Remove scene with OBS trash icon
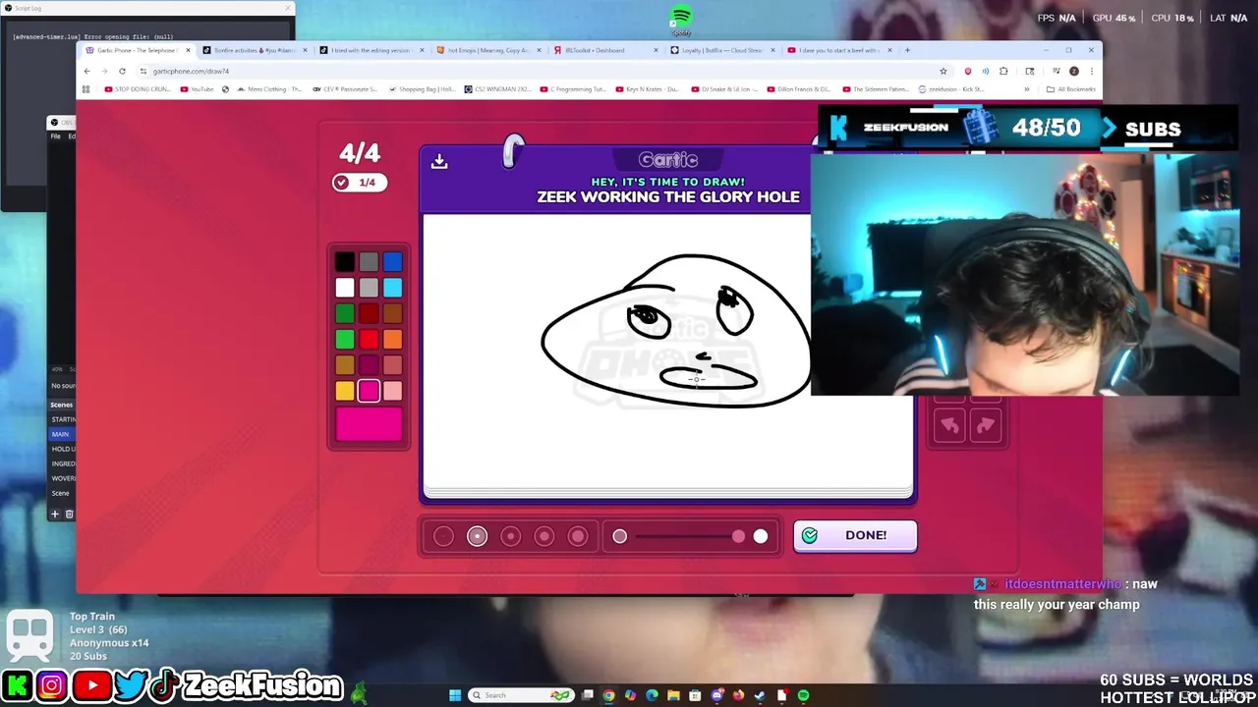The width and height of the screenshot is (1258, 707). (69, 514)
